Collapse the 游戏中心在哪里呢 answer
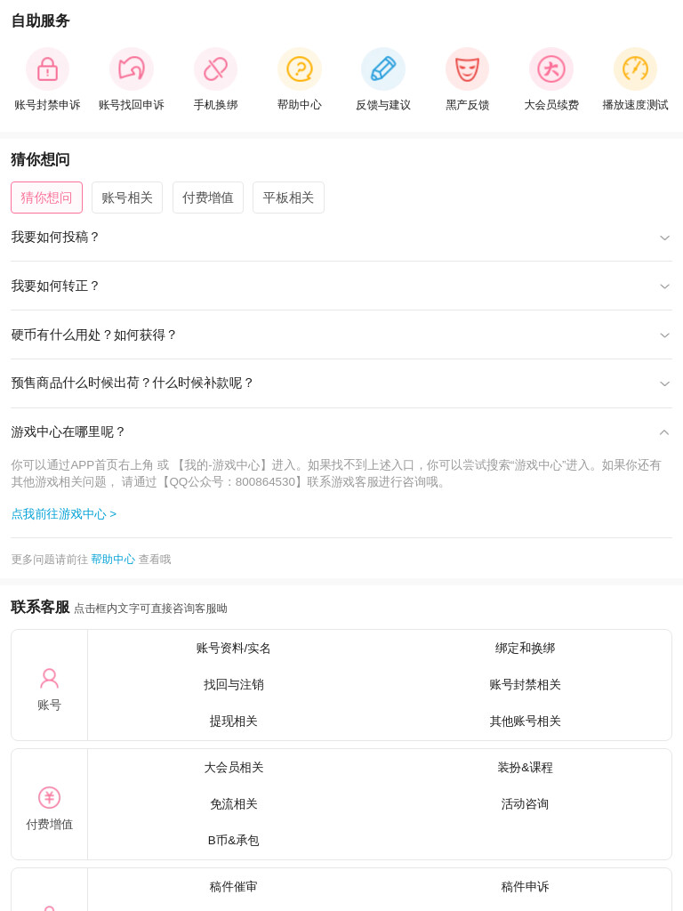Image resolution: width=683 pixels, height=911 pixels. (341, 431)
